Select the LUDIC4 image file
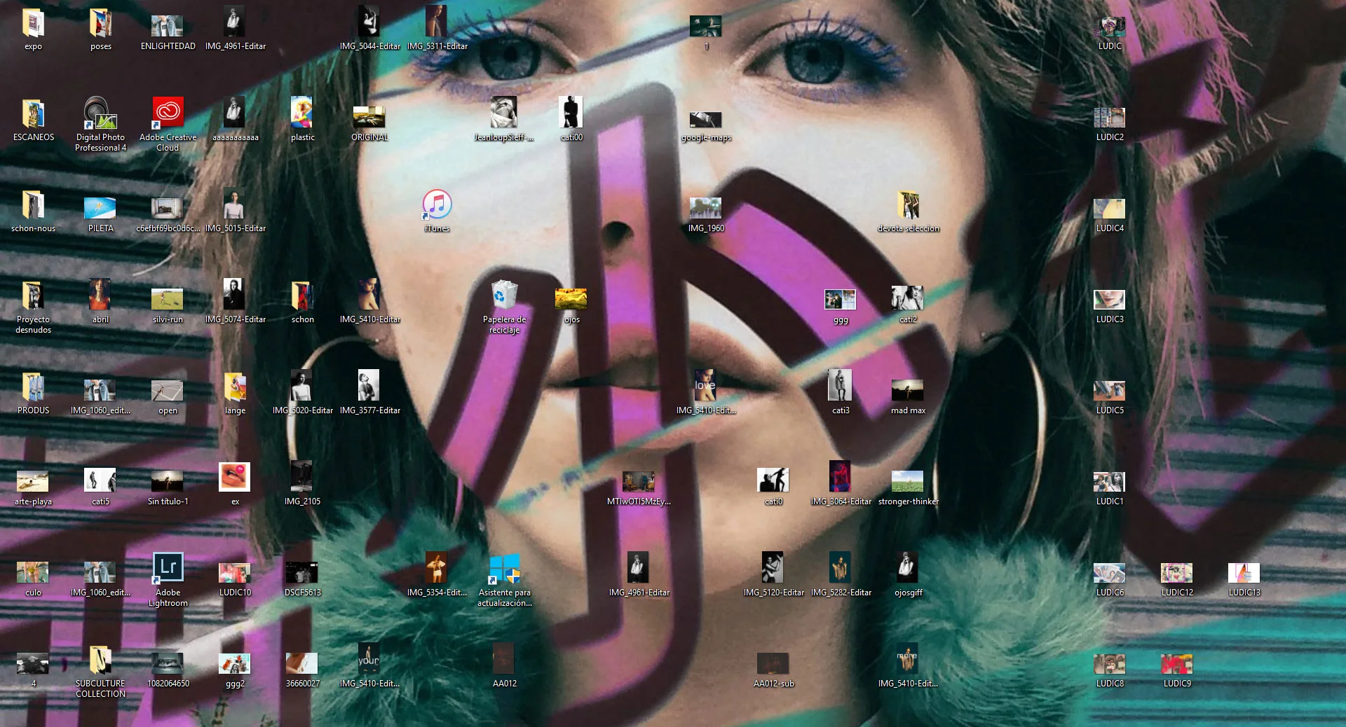This screenshot has height=727, width=1346. coord(1110,208)
